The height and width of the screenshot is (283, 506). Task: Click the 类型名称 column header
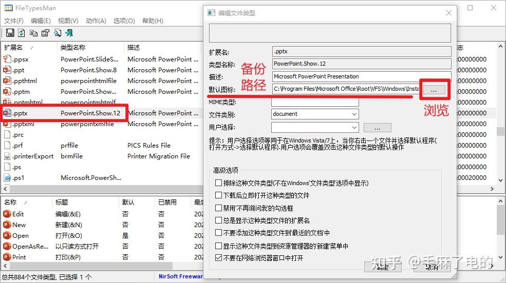pos(91,47)
